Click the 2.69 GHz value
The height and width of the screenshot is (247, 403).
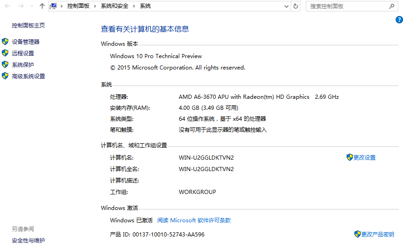[x=327, y=97]
